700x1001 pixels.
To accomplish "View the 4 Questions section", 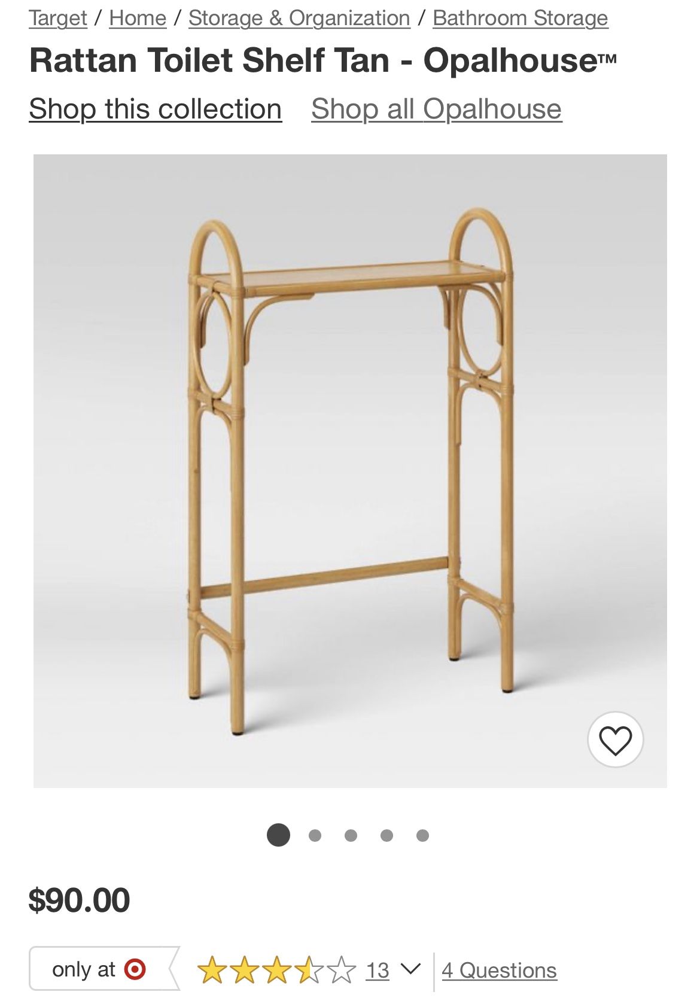I will 499,970.
